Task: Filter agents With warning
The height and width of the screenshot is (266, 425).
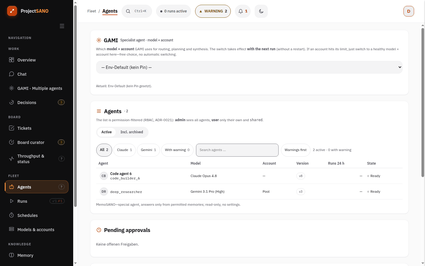Action: pos(177,150)
